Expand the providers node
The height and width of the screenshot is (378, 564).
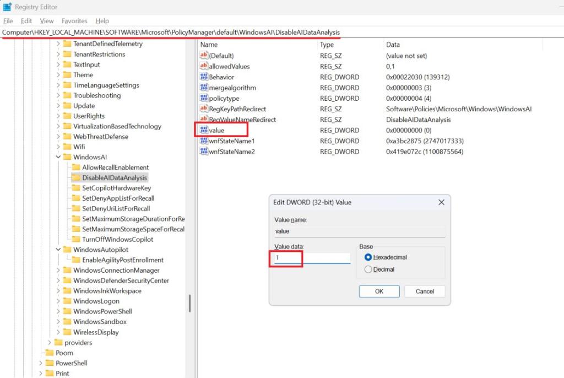tap(49, 342)
